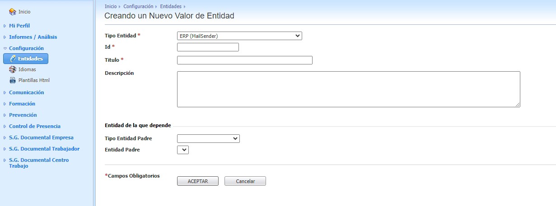Open the Tipo Entidad Padre dropdown
Image resolution: width=556 pixels, height=206 pixels.
tap(208, 139)
